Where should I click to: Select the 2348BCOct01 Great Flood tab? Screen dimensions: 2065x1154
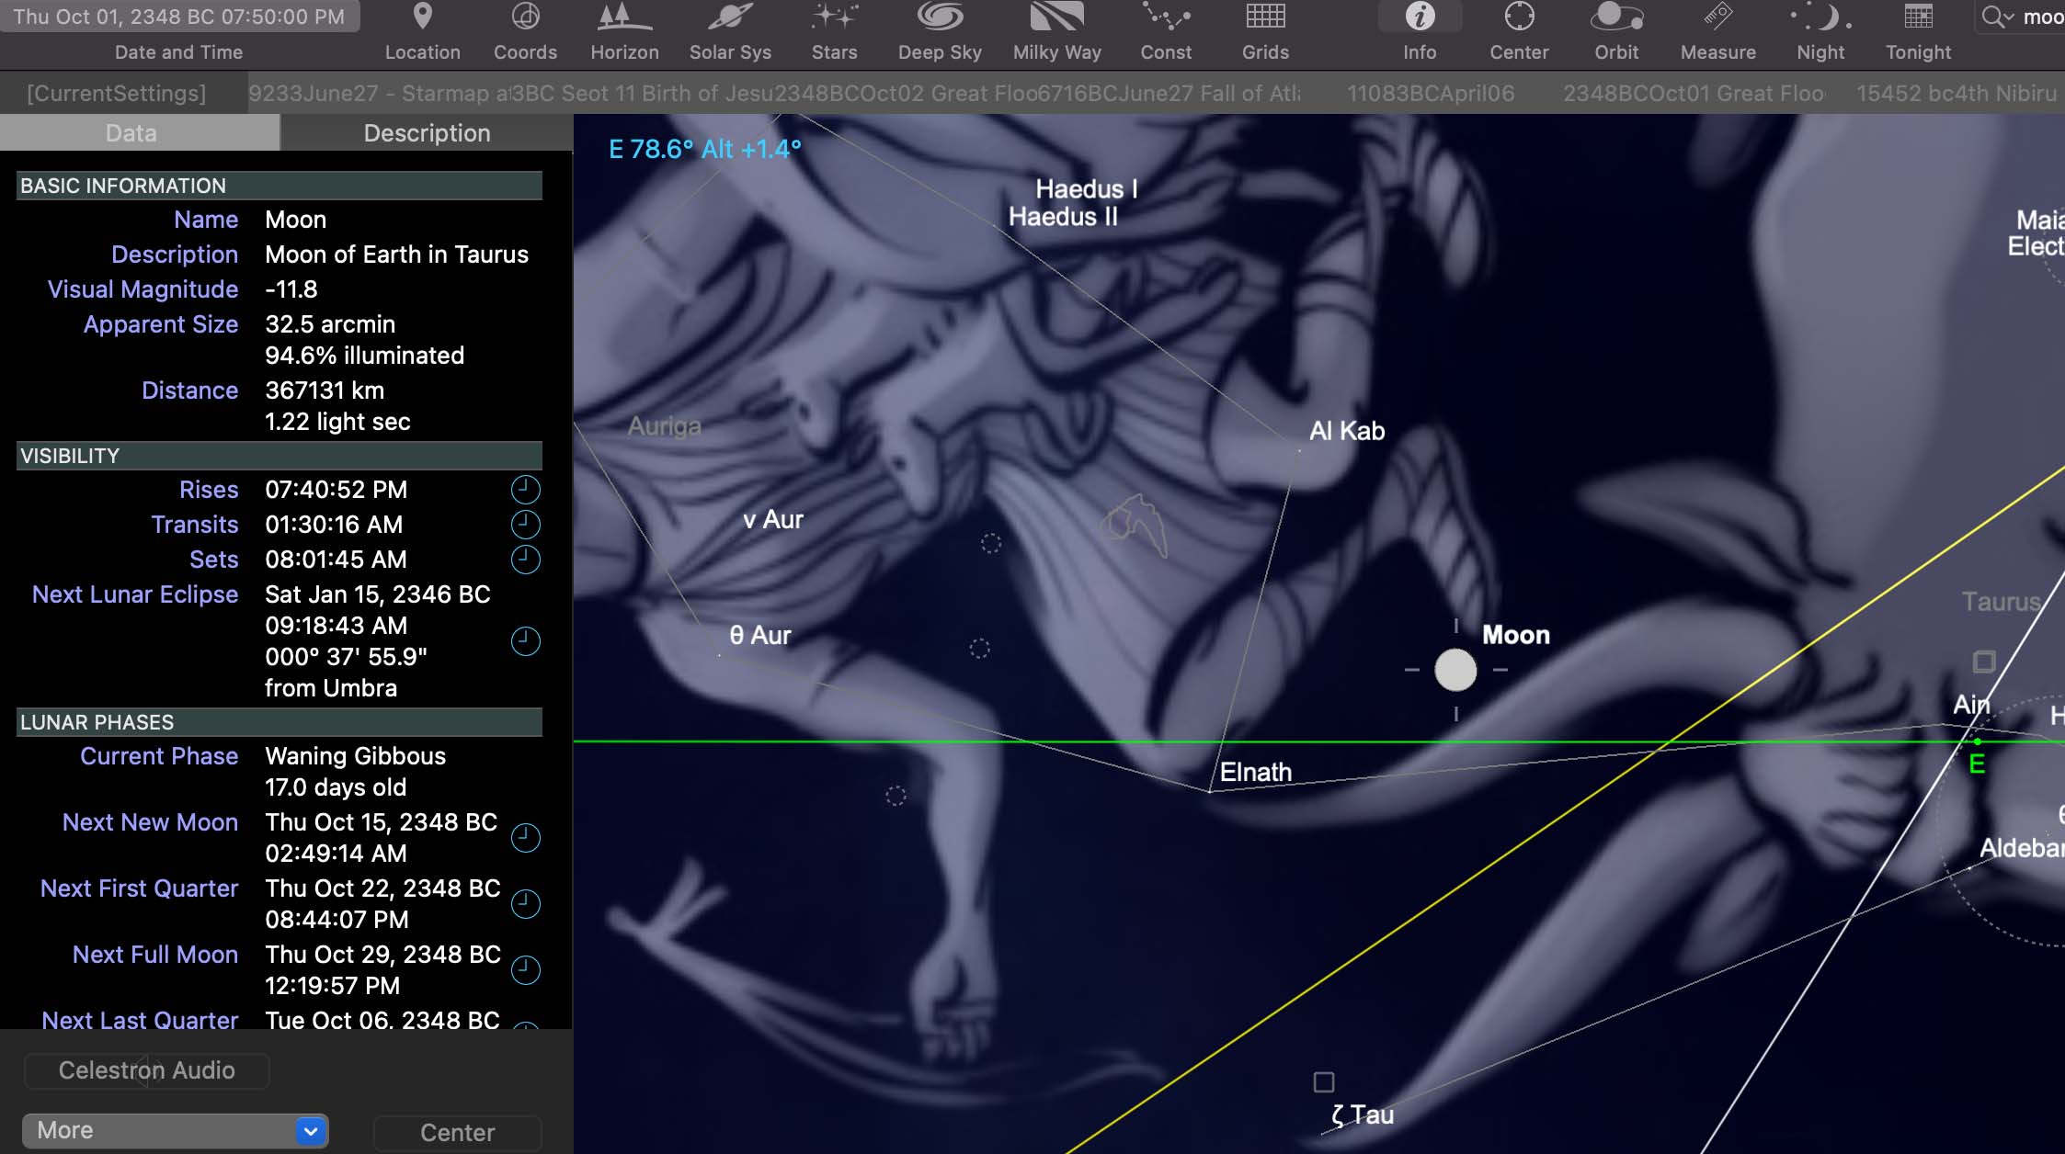coord(1694,93)
